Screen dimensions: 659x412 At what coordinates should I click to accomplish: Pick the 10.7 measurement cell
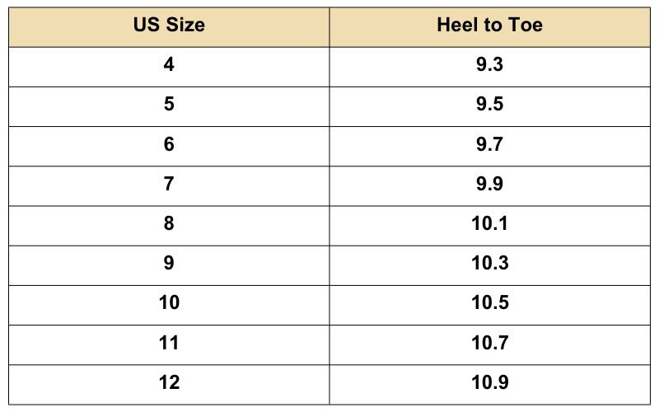click(x=489, y=343)
